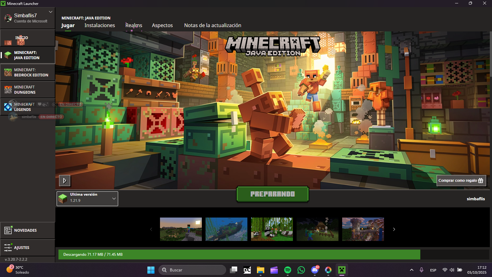Open the Aspectos tab
The height and width of the screenshot is (277, 492).
coord(162,26)
